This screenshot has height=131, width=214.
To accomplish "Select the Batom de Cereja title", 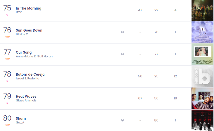I will [30, 74].
